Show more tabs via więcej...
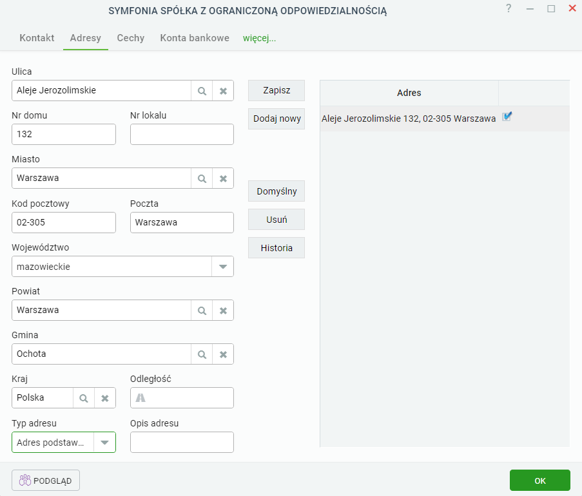 pos(260,38)
